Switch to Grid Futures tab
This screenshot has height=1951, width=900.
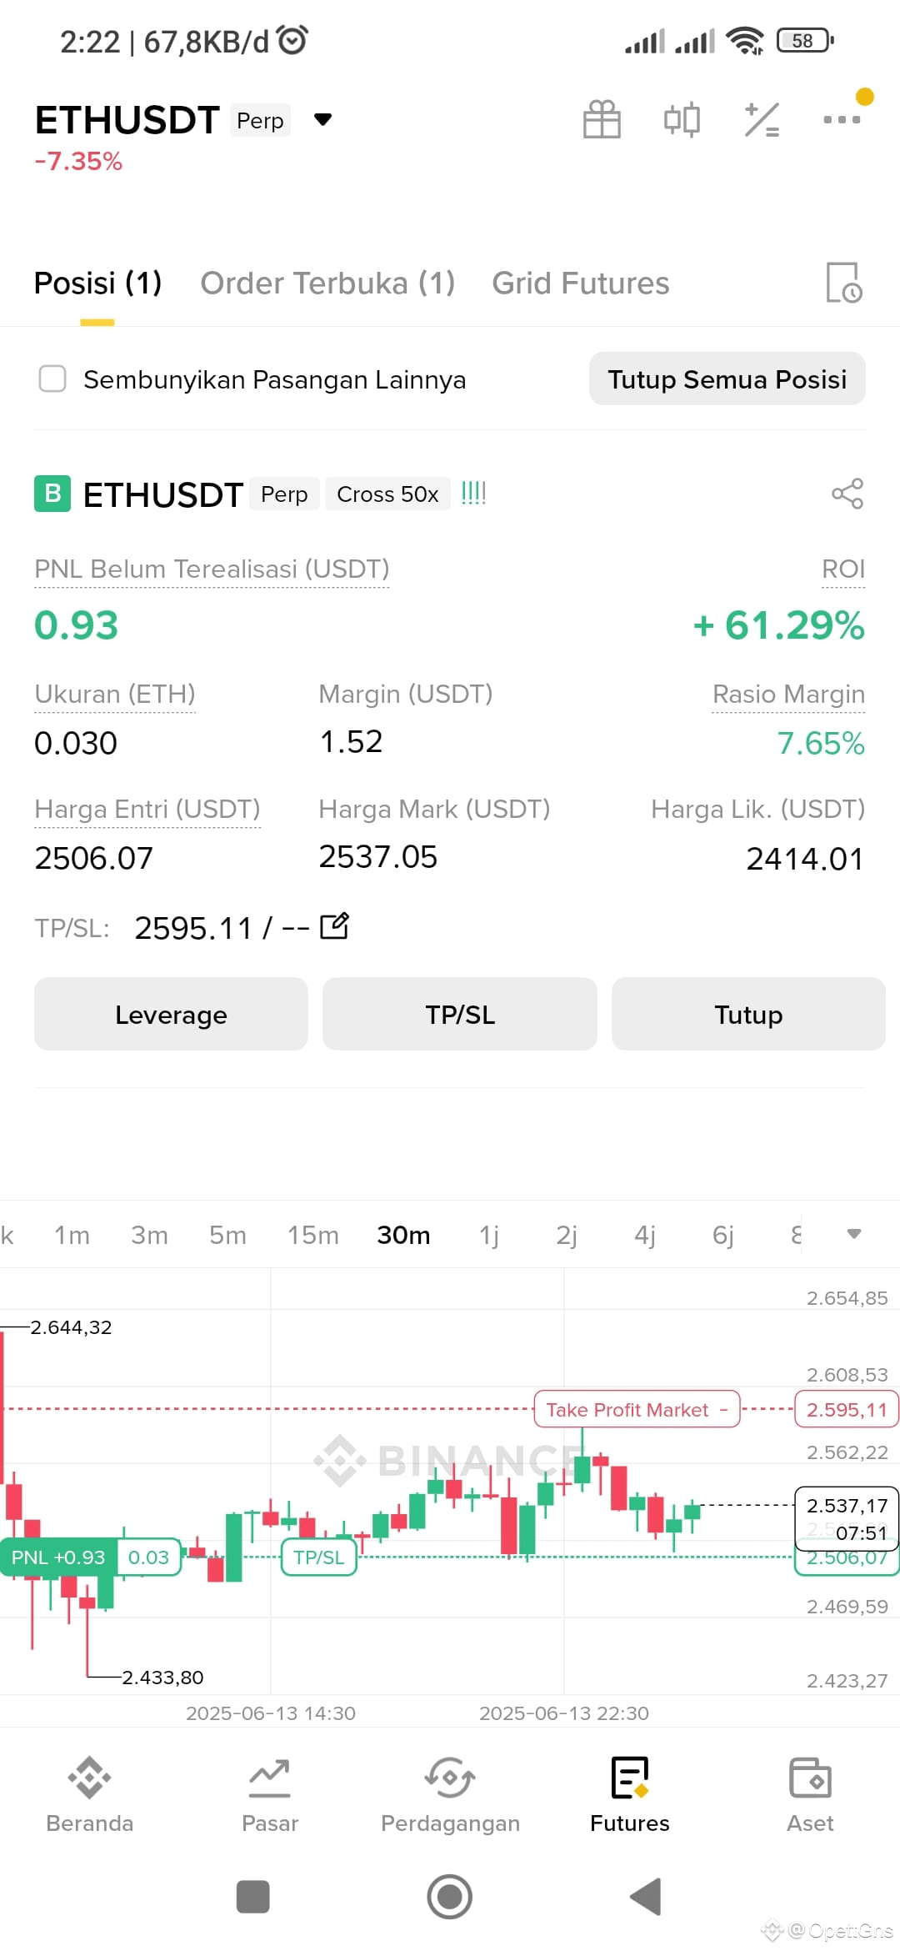coord(581,283)
